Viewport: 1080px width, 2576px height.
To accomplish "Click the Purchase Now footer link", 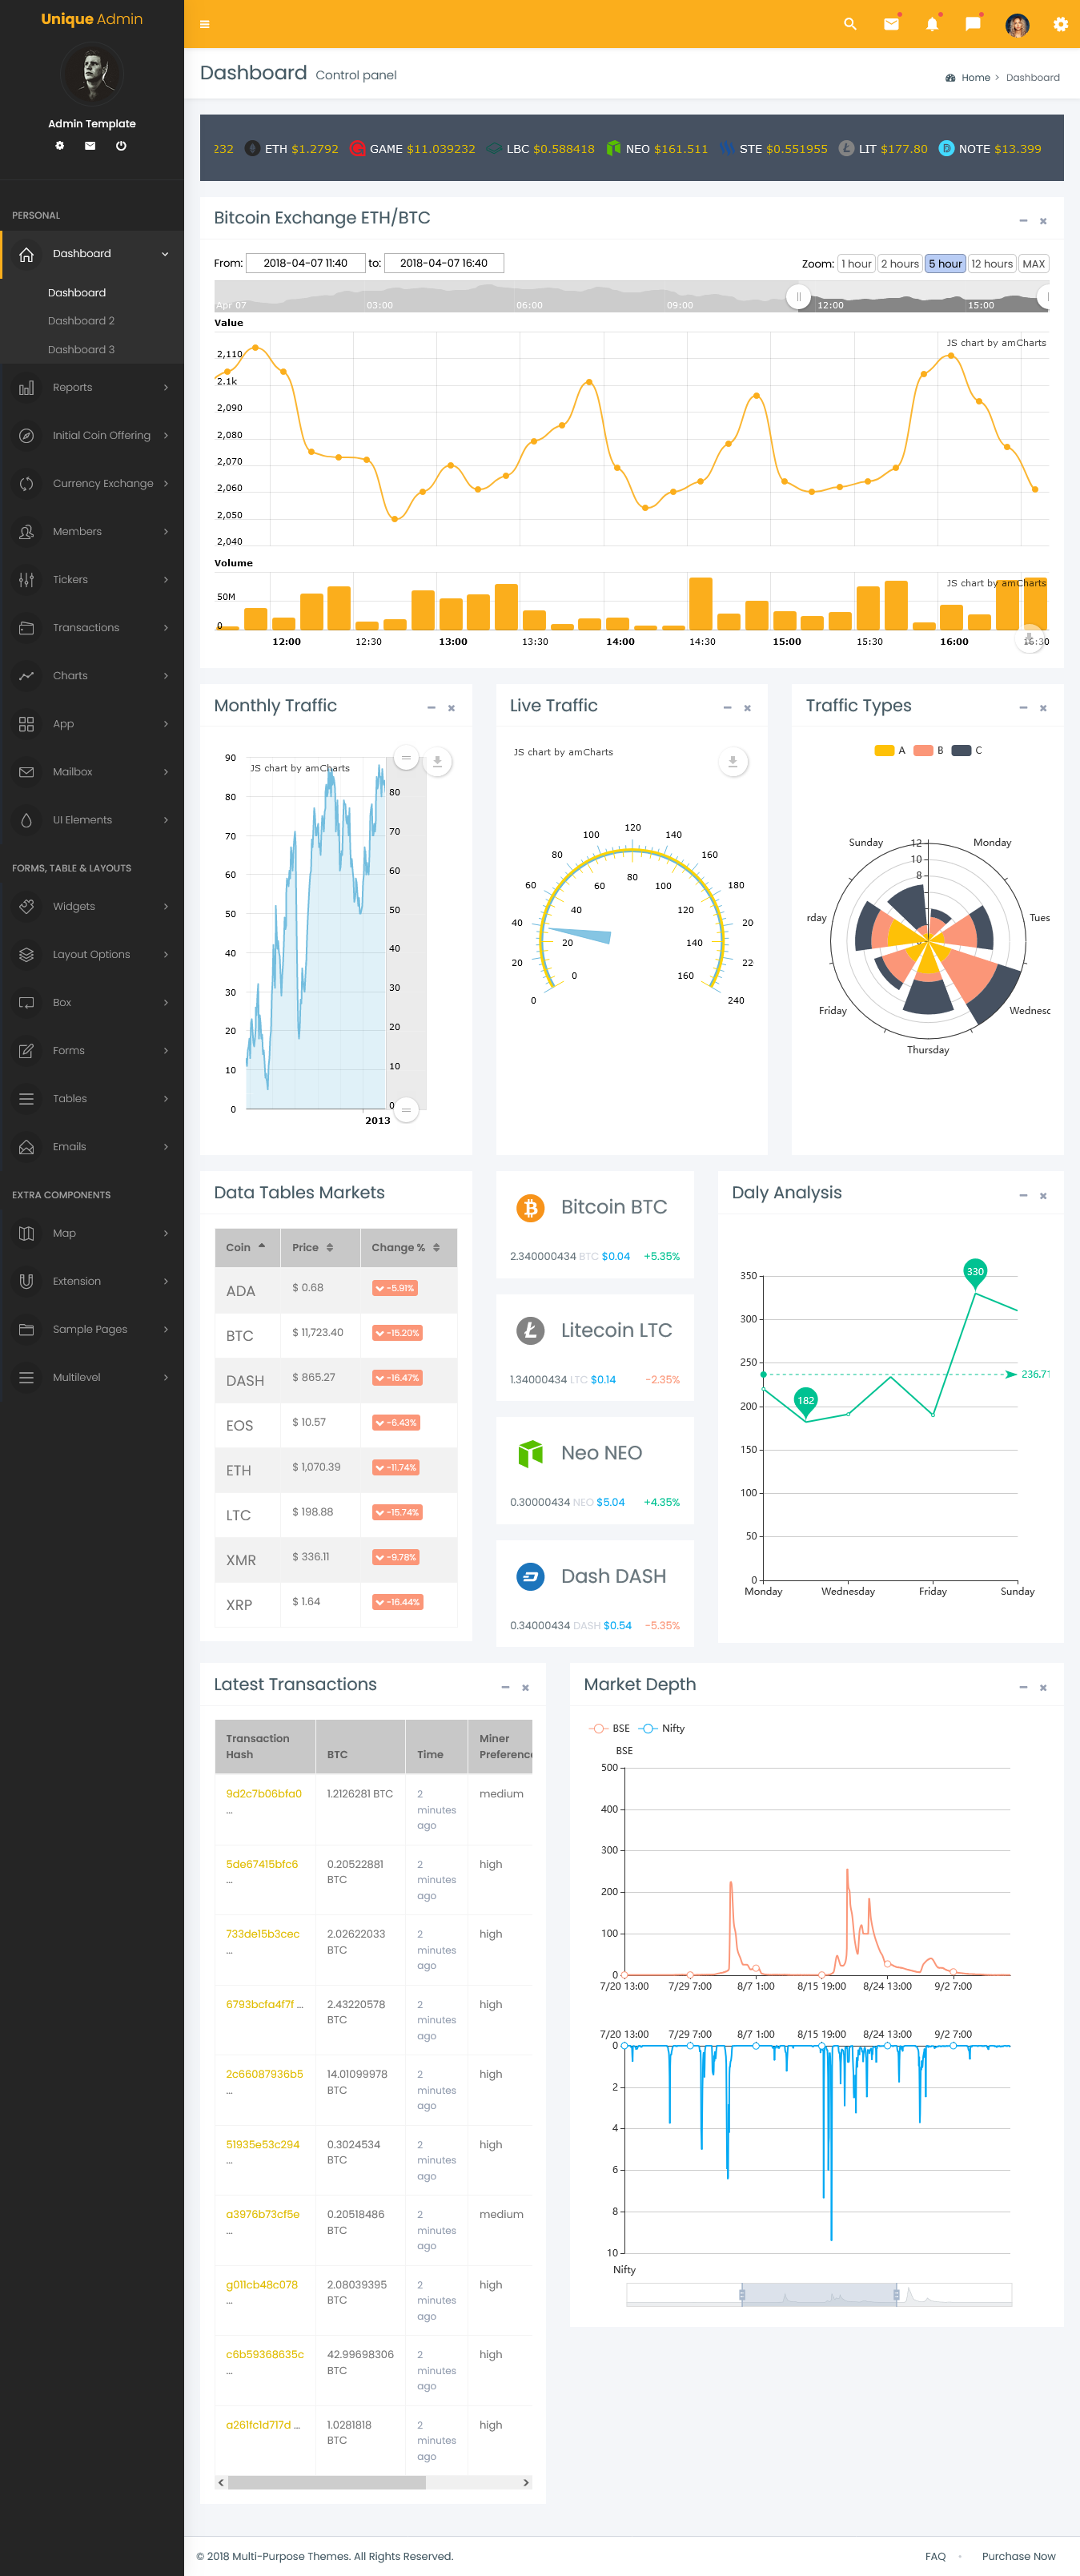I will [x=1018, y=2557].
